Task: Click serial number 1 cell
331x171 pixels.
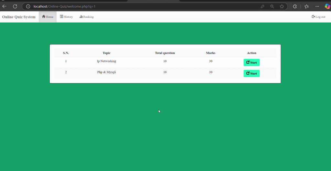Action: (x=66, y=61)
